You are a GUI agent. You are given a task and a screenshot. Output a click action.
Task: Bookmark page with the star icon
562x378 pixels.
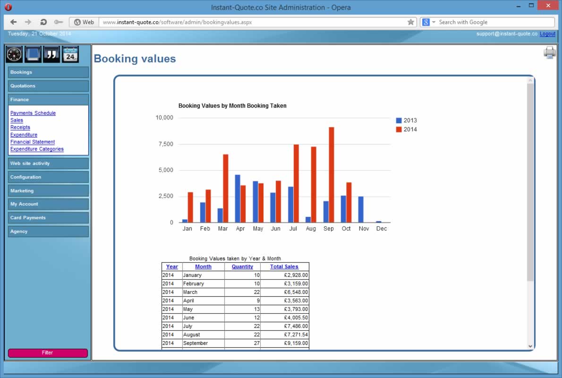point(411,22)
